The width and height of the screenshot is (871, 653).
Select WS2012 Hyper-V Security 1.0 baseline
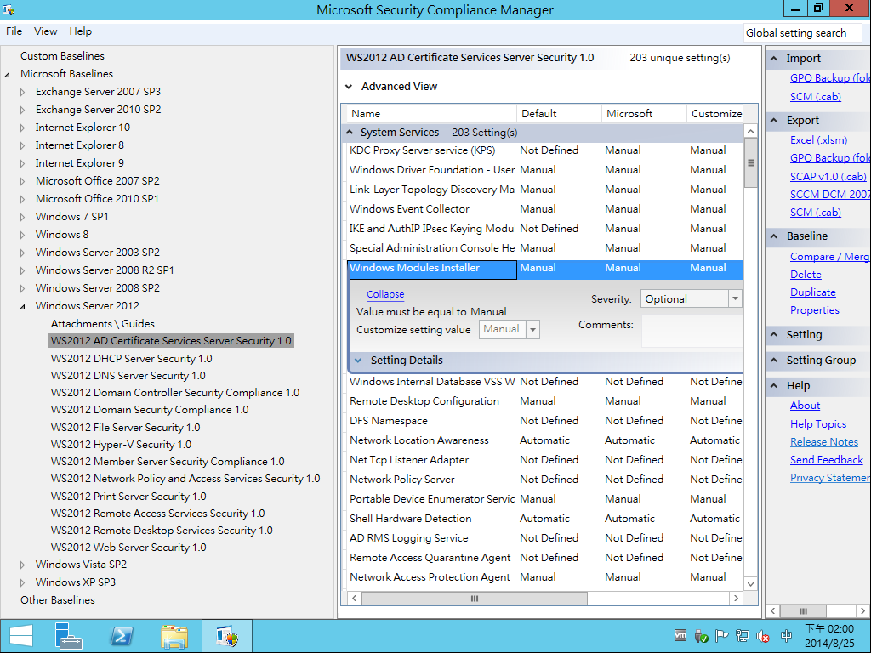coord(121,445)
